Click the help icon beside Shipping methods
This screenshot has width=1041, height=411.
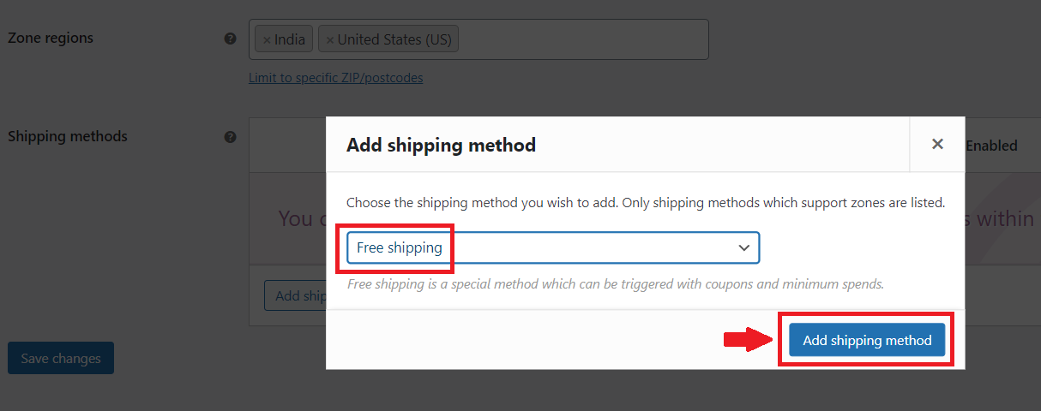tap(230, 137)
